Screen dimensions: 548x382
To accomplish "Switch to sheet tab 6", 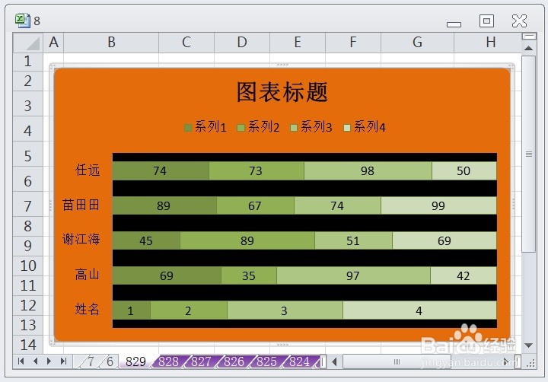I will point(110,361).
